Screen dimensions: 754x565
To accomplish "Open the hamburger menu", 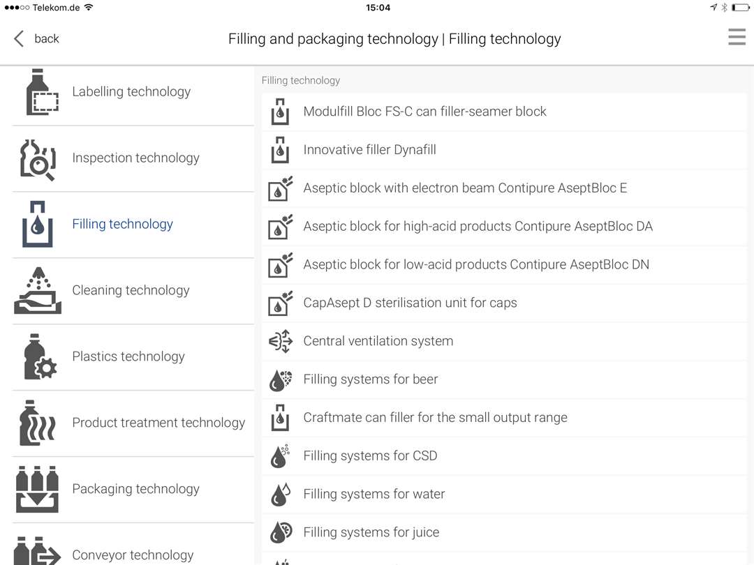I will click(737, 37).
